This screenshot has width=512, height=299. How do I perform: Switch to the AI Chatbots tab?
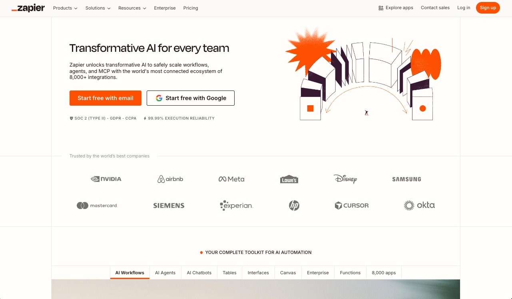click(x=199, y=273)
